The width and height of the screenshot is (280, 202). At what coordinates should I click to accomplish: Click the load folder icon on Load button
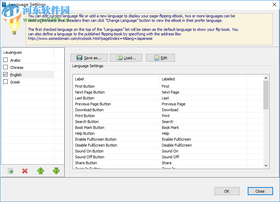[118, 58]
